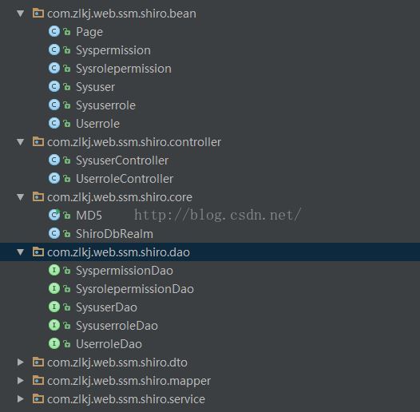Image resolution: width=420 pixels, height=412 pixels.
Task: Select the Sysrolepermission class name
Action: (x=124, y=69)
